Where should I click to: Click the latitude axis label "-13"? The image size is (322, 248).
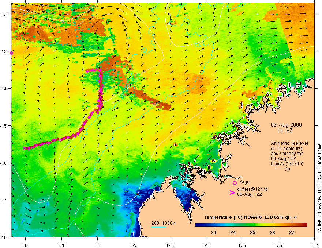point(4,51)
